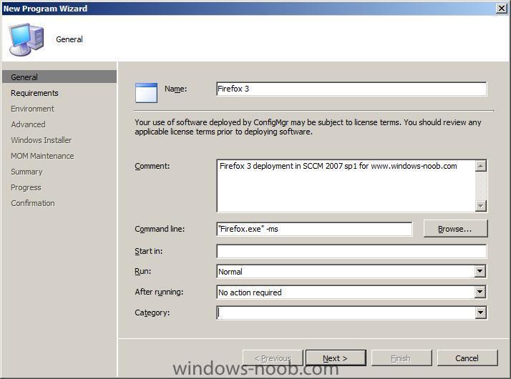511x379 pixels.
Task: Click the After running label
Action: (159, 292)
